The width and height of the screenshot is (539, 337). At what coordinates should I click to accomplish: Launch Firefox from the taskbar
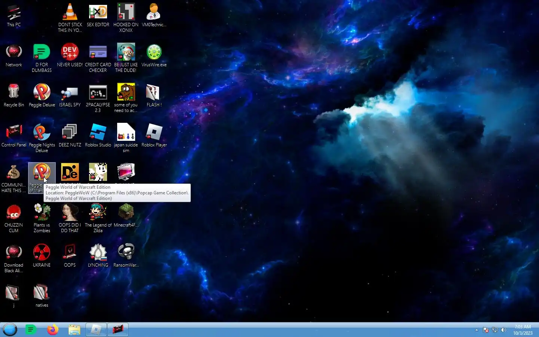click(x=53, y=330)
